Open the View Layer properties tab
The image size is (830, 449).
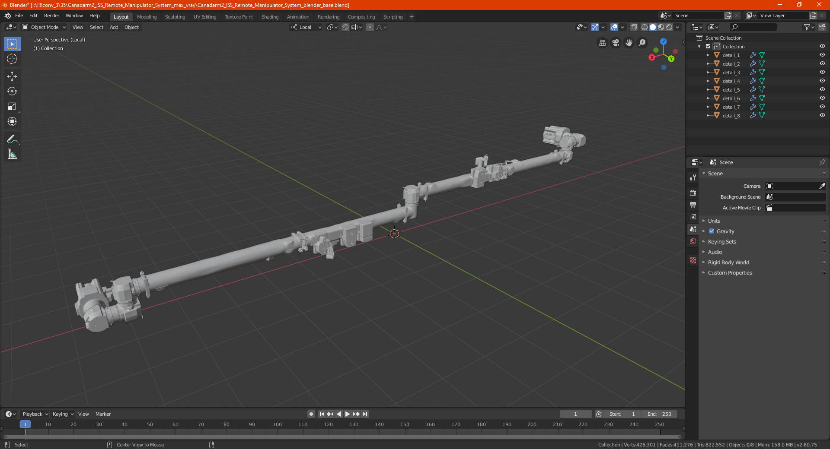click(693, 217)
